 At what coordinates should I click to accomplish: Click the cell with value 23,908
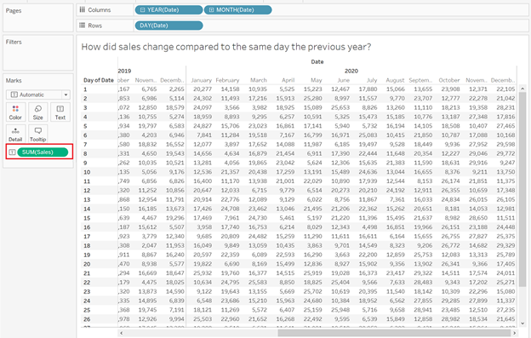(450, 89)
